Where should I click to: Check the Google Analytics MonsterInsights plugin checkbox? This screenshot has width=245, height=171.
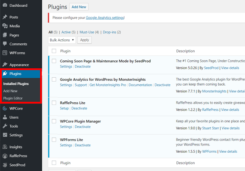pyautogui.click(x=54, y=79)
